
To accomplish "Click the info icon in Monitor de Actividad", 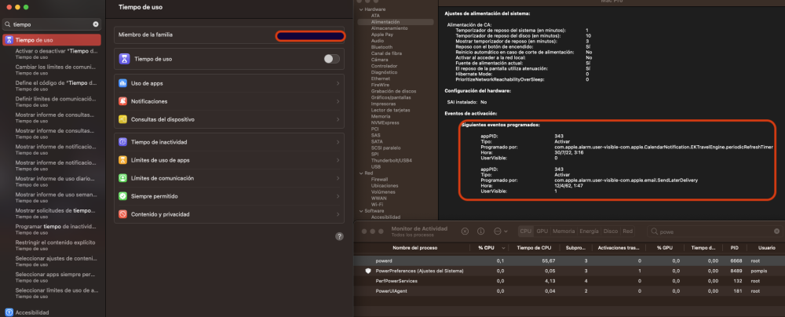I will [x=481, y=231].
